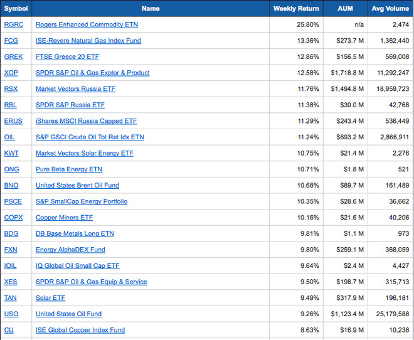This screenshot has height=340, width=414.
Task: Click the OIL ticker link
Action: (9, 137)
